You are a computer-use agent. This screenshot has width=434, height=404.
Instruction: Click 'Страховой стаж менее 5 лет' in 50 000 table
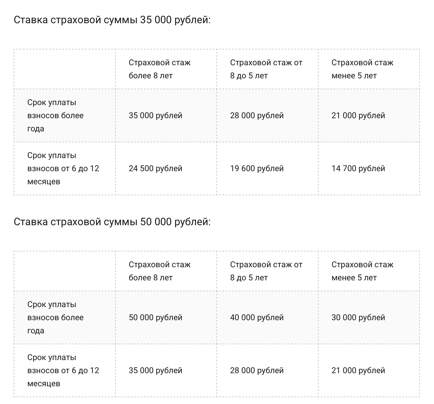pyautogui.click(x=362, y=271)
